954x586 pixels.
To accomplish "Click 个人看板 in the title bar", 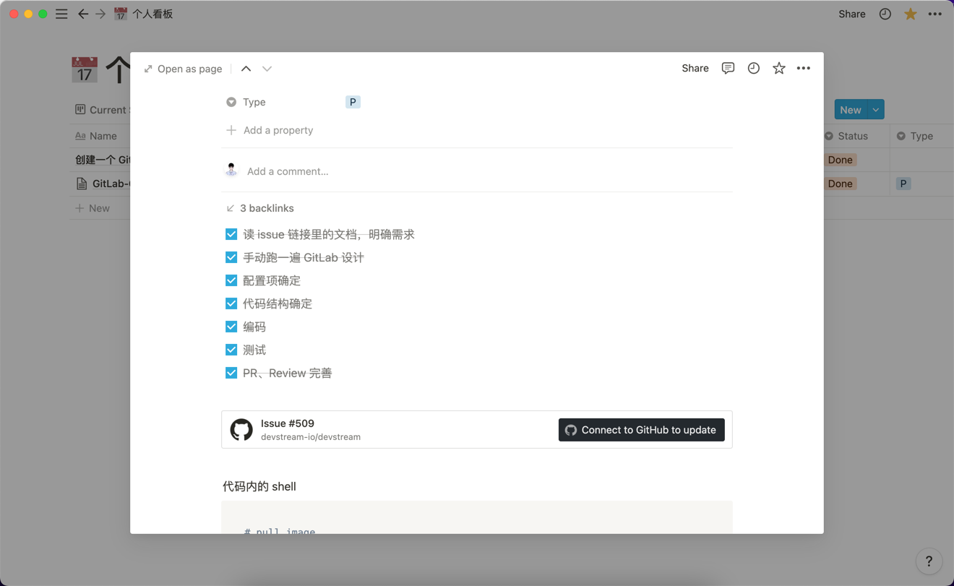I will [152, 14].
